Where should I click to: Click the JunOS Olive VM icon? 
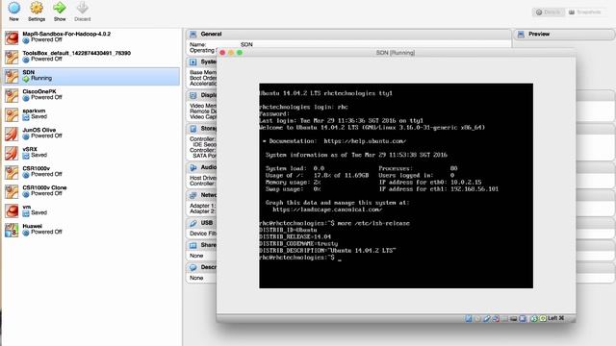pyautogui.click(x=12, y=134)
